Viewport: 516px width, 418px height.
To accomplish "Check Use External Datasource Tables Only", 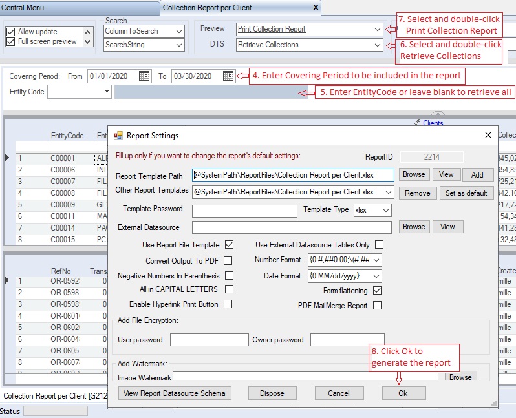I will pyautogui.click(x=379, y=245).
